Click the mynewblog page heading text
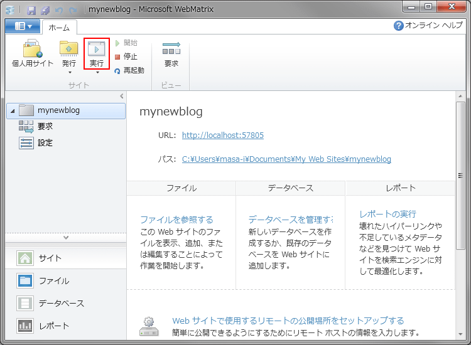The width and height of the screenshot is (471, 345). [x=171, y=112]
